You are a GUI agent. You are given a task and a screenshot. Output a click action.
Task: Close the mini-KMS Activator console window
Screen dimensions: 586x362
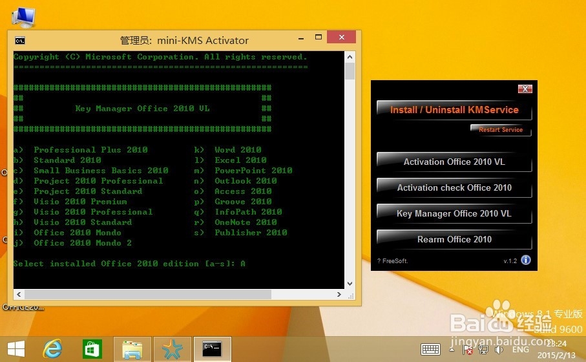(x=341, y=37)
